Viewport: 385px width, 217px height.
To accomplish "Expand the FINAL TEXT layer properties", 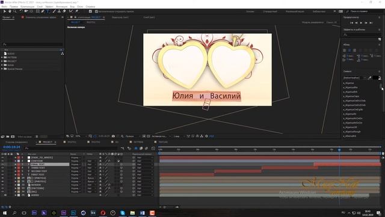I will pyautogui.click(x=16, y=165).
